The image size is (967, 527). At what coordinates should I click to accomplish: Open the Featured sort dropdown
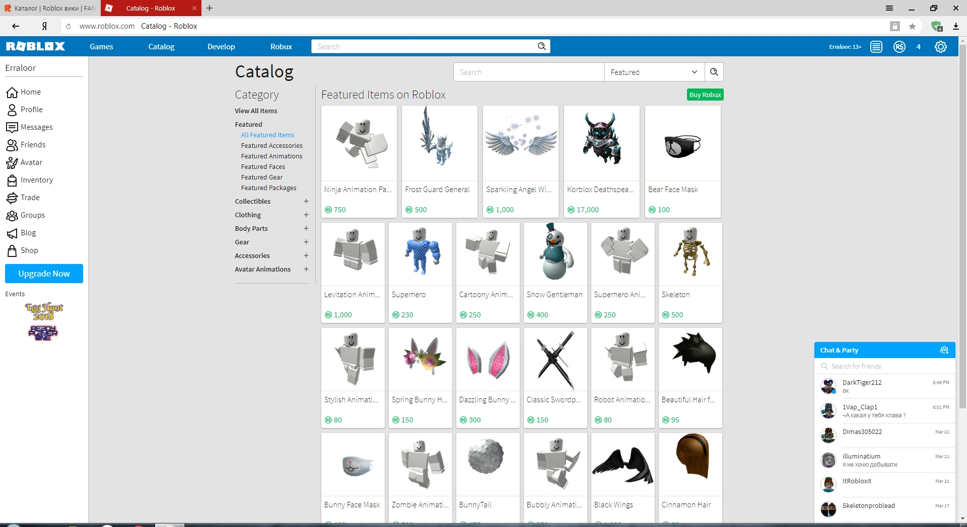click(x=655, y=72)
